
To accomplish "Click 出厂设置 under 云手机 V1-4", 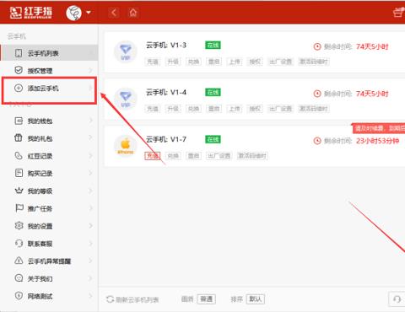I will click(x=280, y=109).
